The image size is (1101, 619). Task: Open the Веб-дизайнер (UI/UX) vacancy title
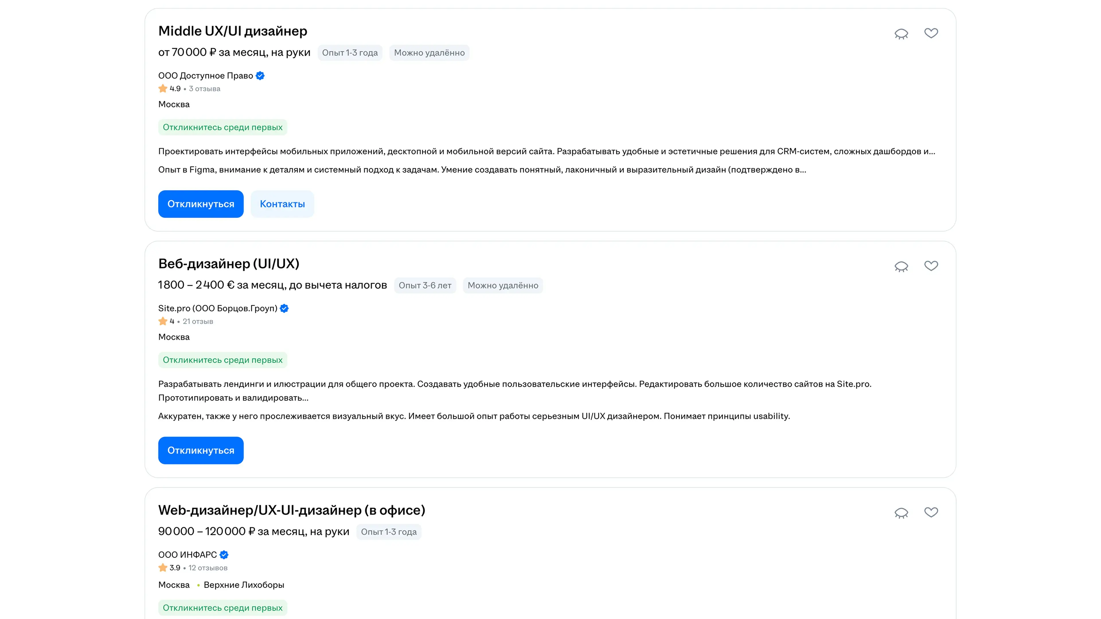click(229, 264)
